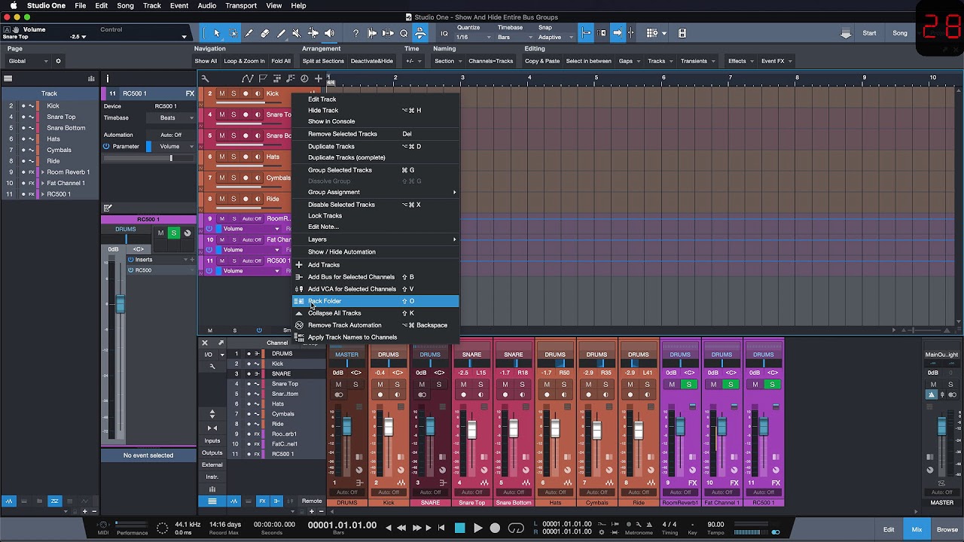Open the Section naming dropdown
964x542 pixels.
point(447,61)
